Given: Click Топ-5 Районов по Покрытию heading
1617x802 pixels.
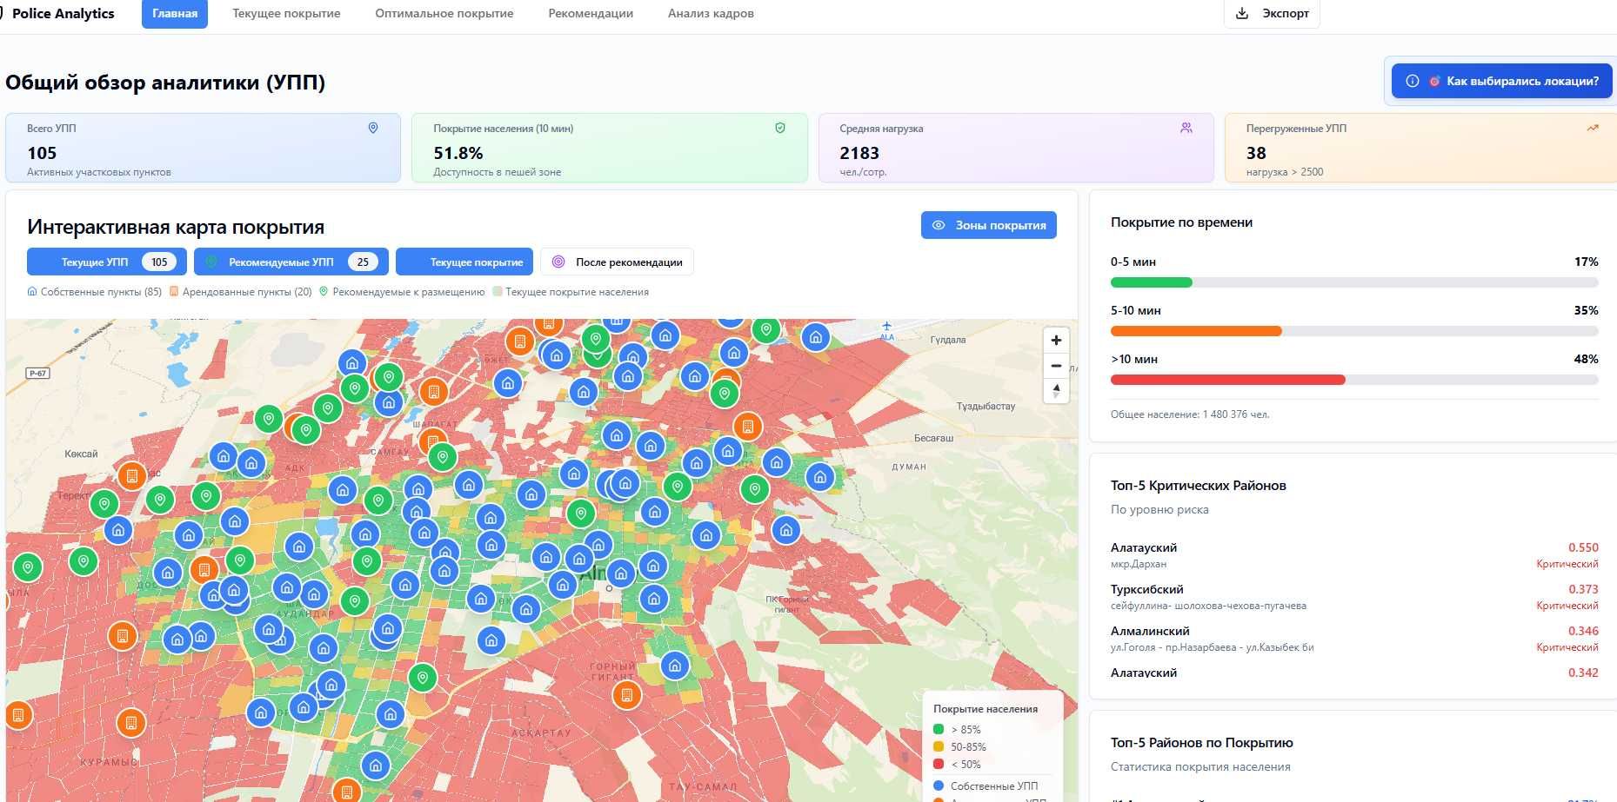Looking at the screenshot, I should 1201,743.
